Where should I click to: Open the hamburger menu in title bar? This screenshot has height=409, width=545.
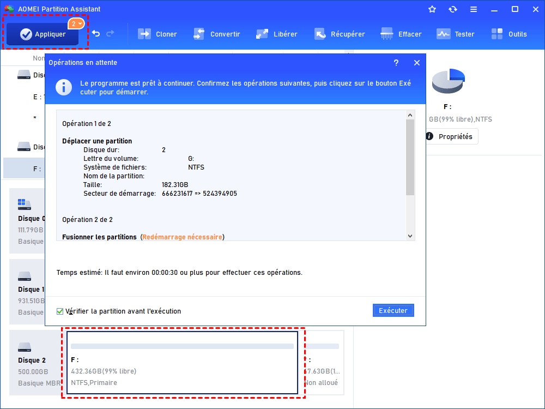point(473,9)
